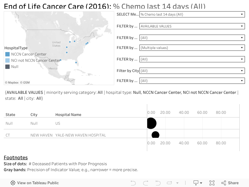The height and width of the screenshot is (187, 249).
Task: Click the dark dot on the US chart row
Action: 151,123
